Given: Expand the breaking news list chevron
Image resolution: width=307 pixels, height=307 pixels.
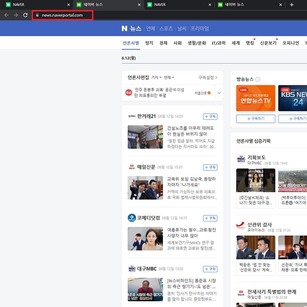Looking at the screenshot, I should [219, 93].
